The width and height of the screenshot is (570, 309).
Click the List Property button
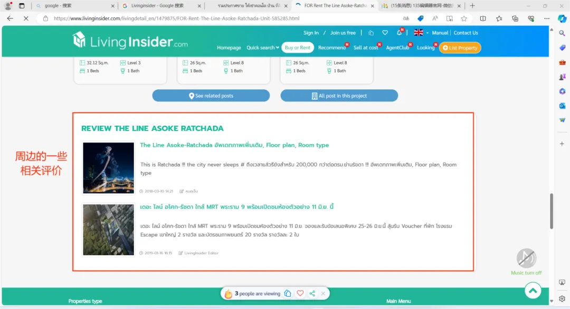click(460, 48)
